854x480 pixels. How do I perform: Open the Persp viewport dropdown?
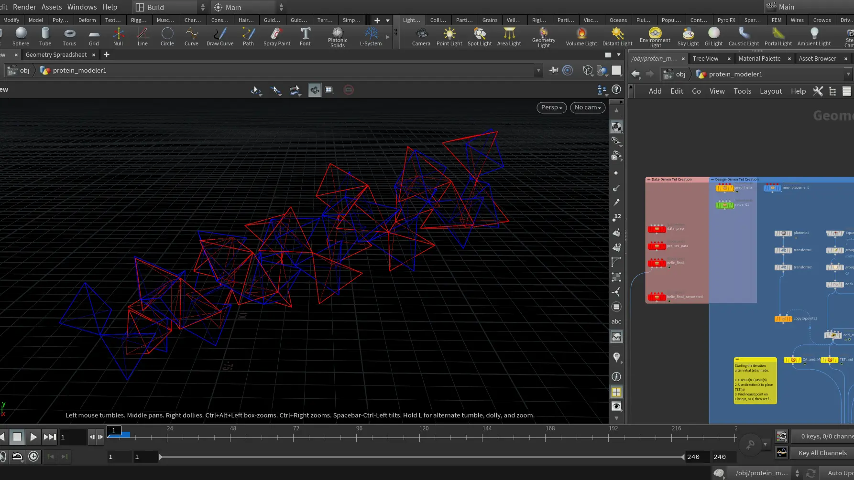click(x=551, y=107)
